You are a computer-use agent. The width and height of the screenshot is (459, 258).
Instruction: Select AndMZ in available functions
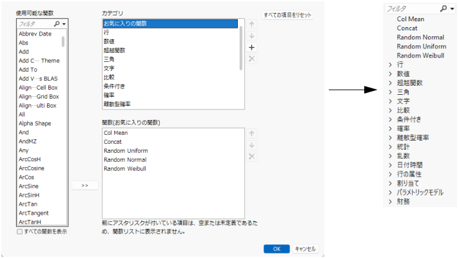28,141
